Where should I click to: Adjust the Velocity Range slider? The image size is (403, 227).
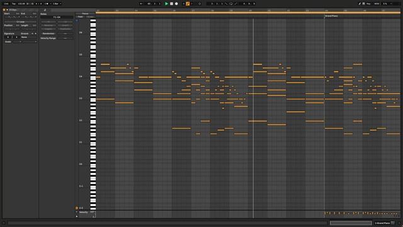65,38
